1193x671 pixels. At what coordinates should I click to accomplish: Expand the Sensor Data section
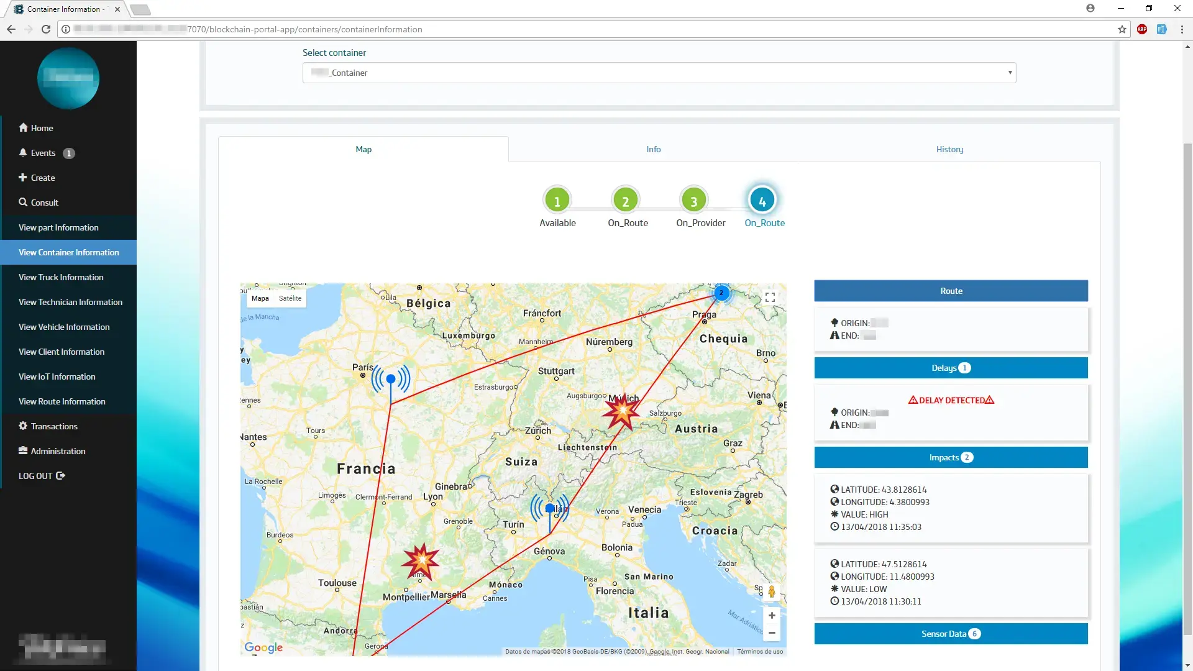[950, 634]
